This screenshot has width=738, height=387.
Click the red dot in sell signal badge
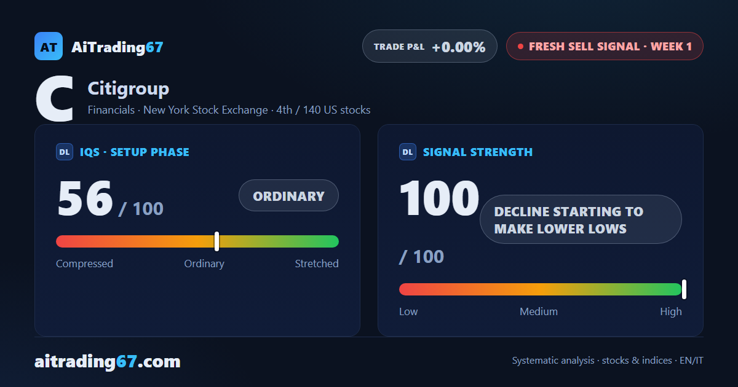520,46
